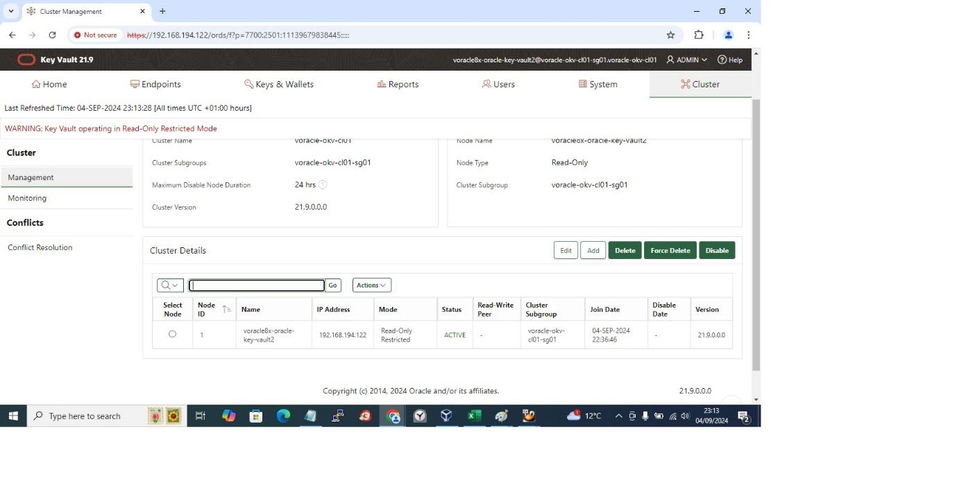Click the Status column header

451,310
